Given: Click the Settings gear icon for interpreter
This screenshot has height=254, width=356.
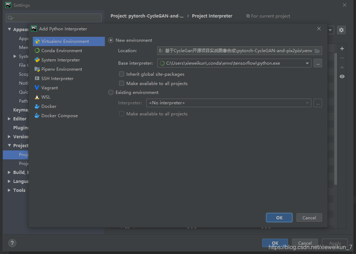Looking at the screenshot, I should coord(341,30).
